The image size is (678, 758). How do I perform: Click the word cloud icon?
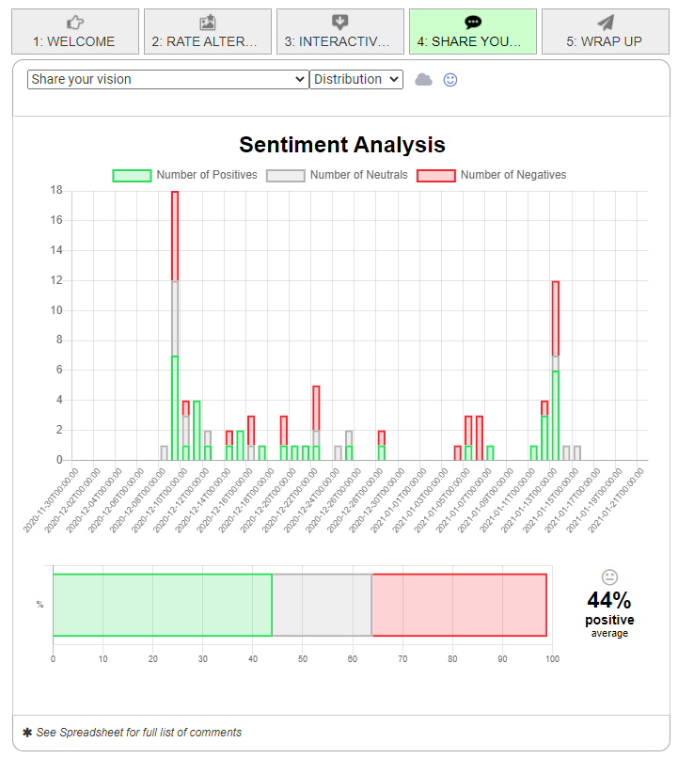pos(424,80)
